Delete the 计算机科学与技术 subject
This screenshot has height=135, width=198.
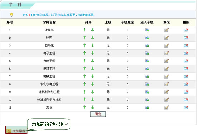click(x=186, y=100)
